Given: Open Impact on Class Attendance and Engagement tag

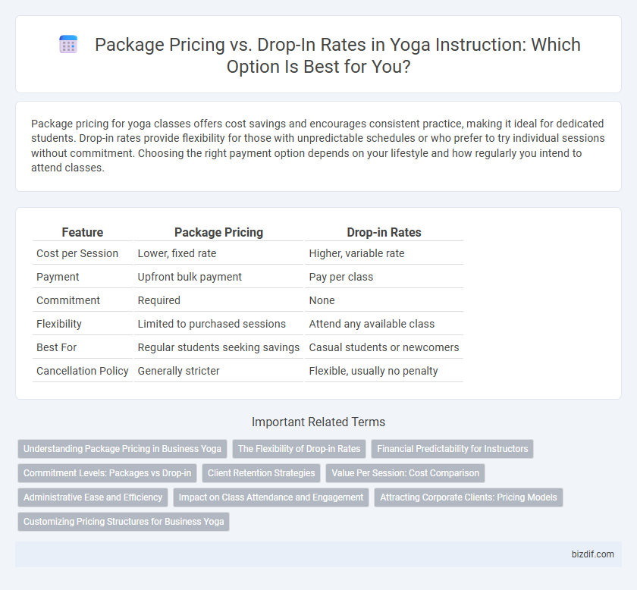Looking at the screenshot, I should [x=271, y=497].
